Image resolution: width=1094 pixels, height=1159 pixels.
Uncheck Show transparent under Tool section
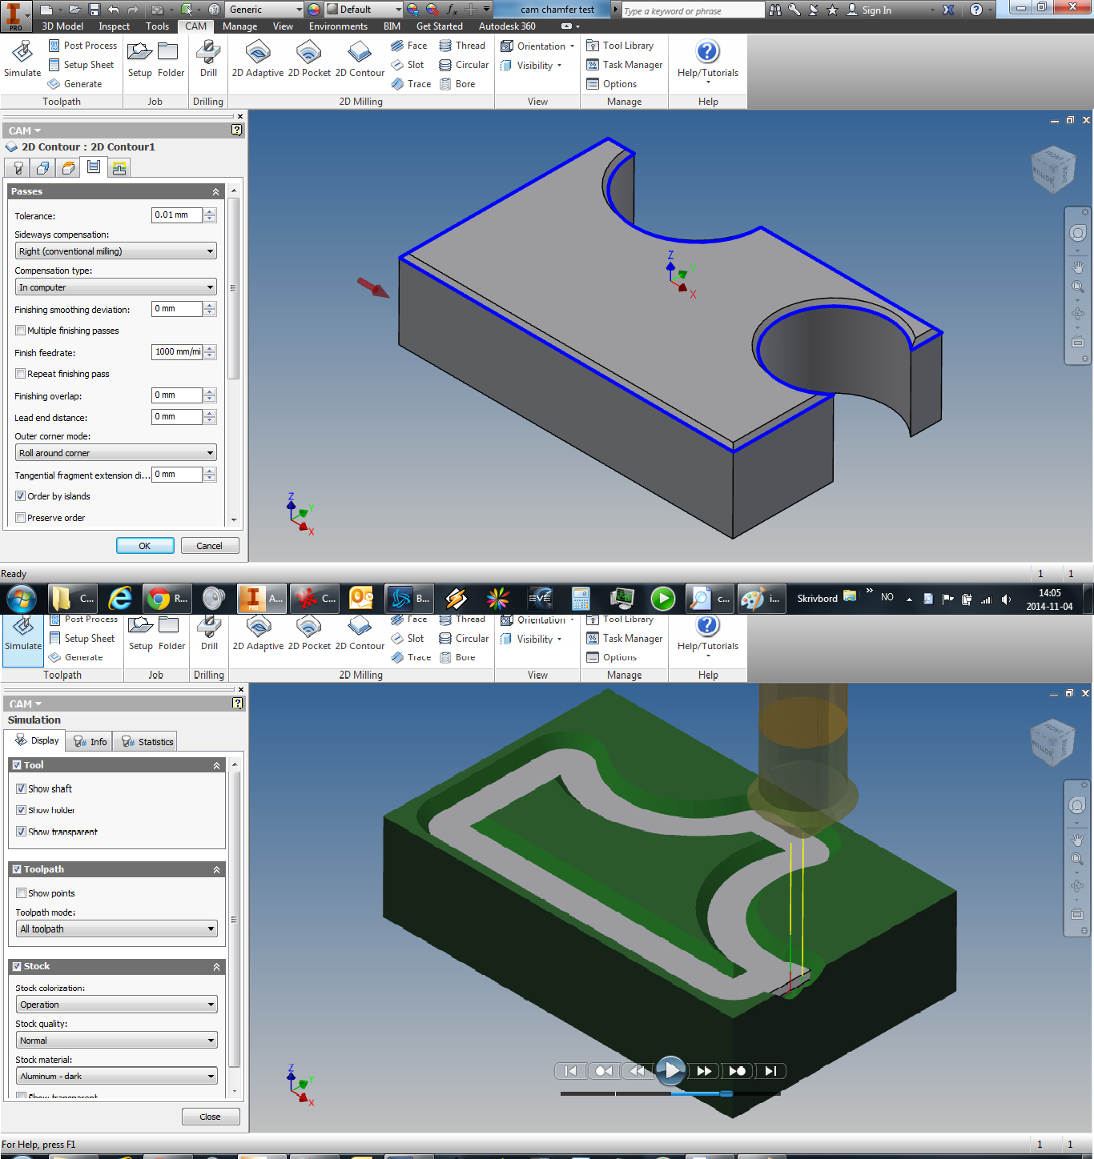point(22,832)
